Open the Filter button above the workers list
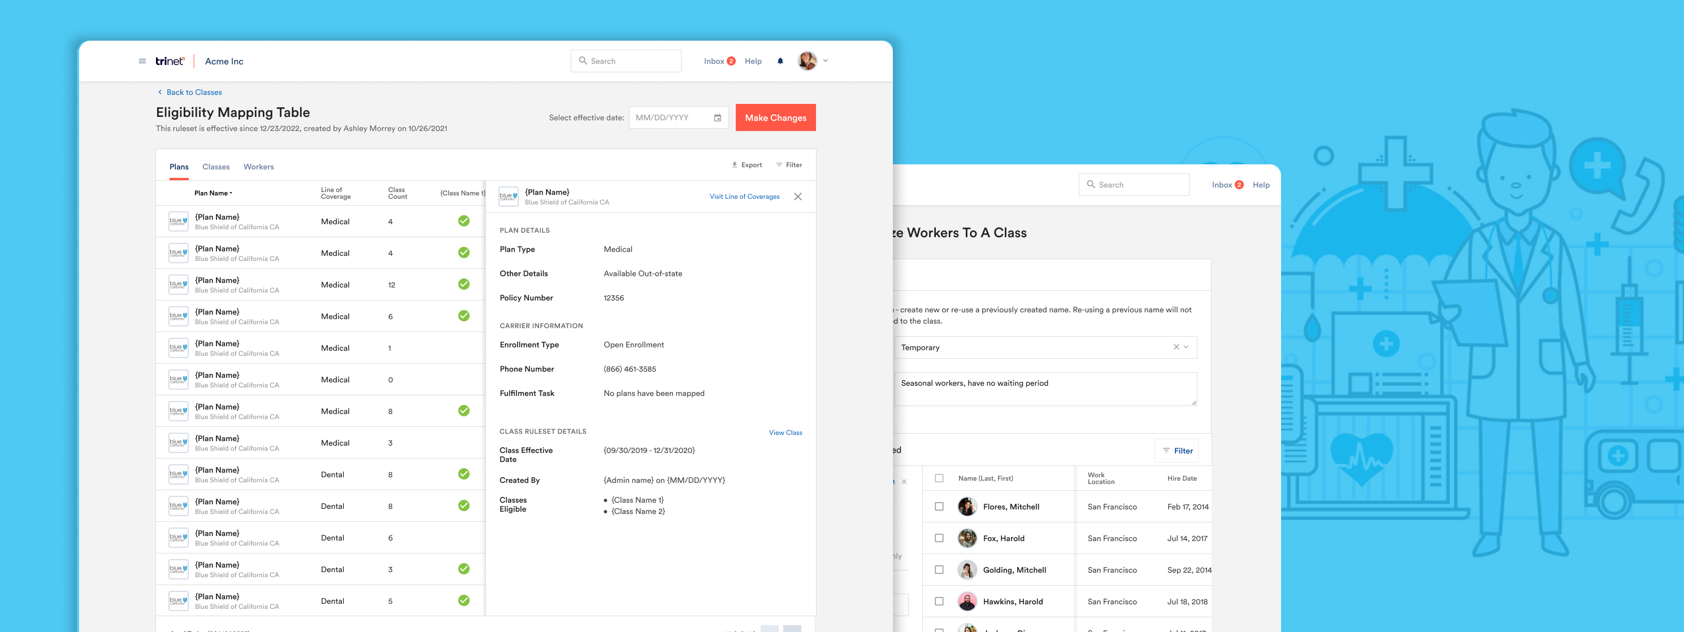The height and width of the screenshot is (632, 1684). click(1177, 451)
